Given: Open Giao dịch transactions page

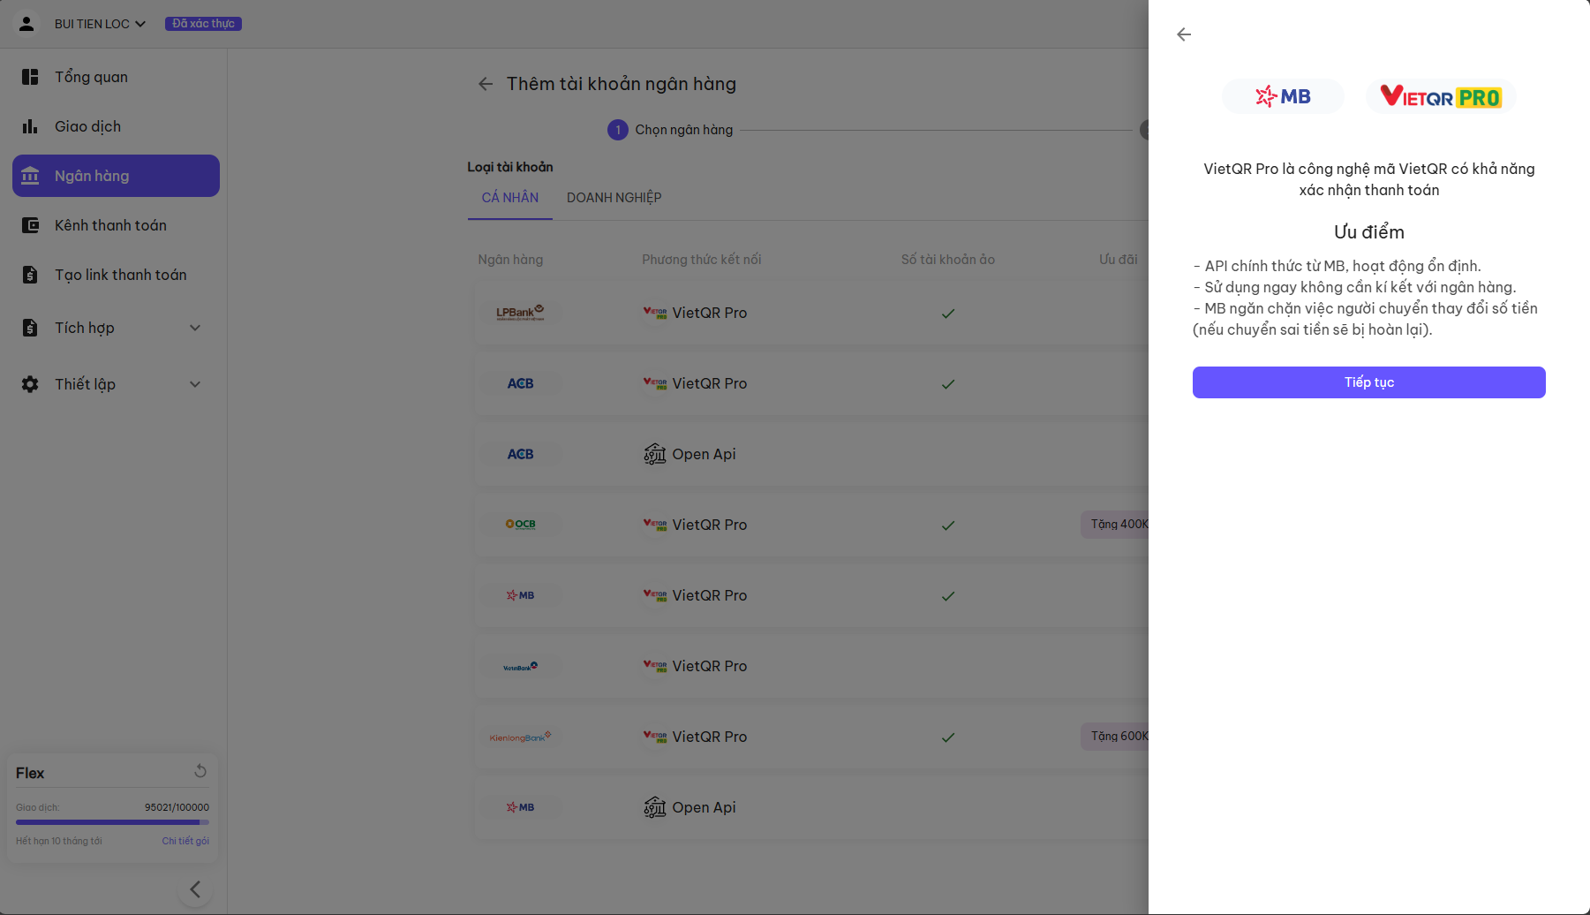Looking at the screenshot, I should pos(87,126).
